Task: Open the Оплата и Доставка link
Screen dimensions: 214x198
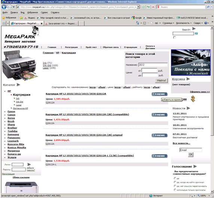Action: [x=150, y=47]
